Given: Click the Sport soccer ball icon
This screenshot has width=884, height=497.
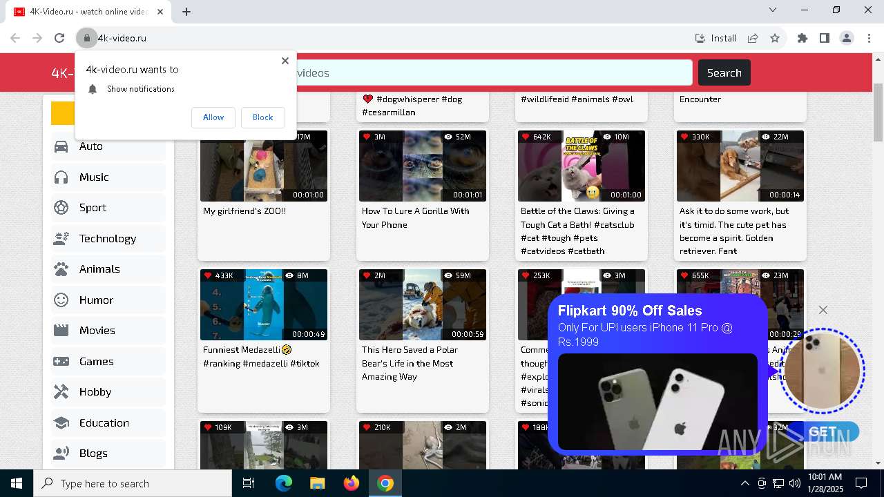Looking at the screenshot, I should pos(61,208).
